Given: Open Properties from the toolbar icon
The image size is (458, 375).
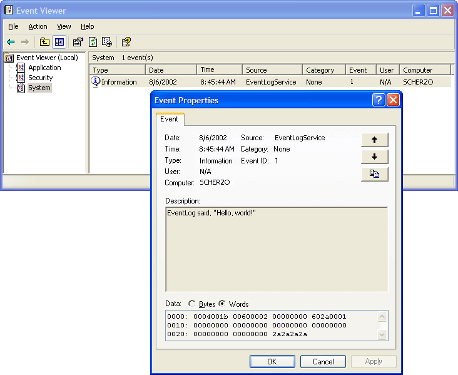Looking at the screenshot, I should click(x=78, y=42).
